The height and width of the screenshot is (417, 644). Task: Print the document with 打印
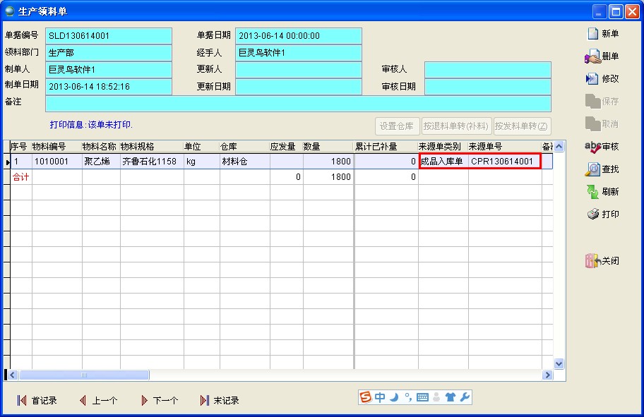click(x=592, y=214)
